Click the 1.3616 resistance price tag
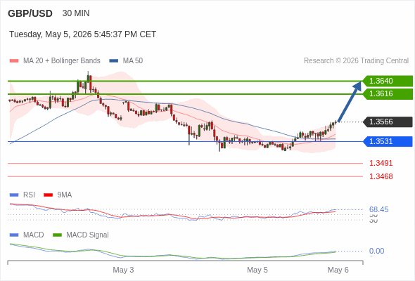Viewport: 415px width, 281px height. [x=388, y=93]
